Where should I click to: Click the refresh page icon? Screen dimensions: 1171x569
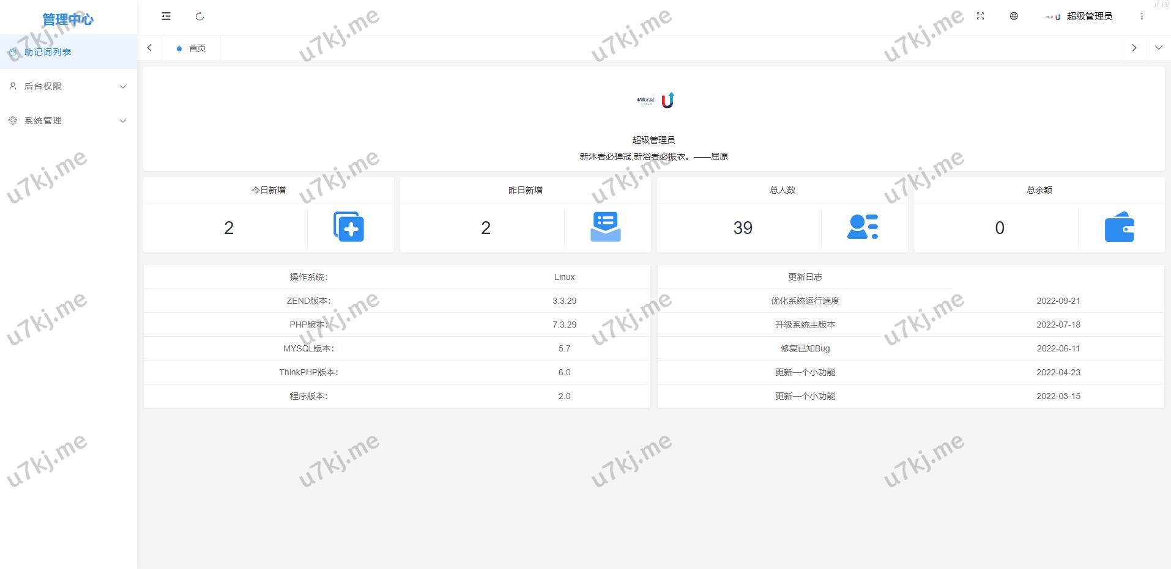pos(199,17)
